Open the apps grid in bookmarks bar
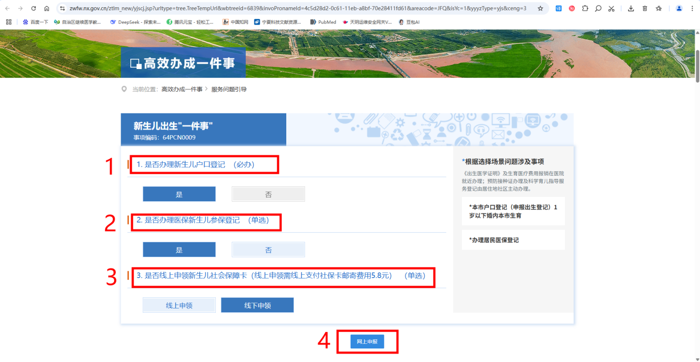 point(9,22)
